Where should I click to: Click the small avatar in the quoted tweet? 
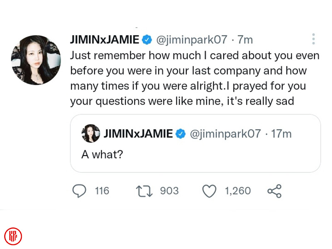click(90, 134)
